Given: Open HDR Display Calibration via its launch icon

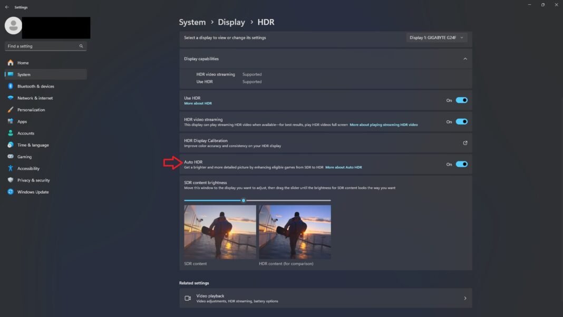Looking at the screenshot, I should point(465,142).
